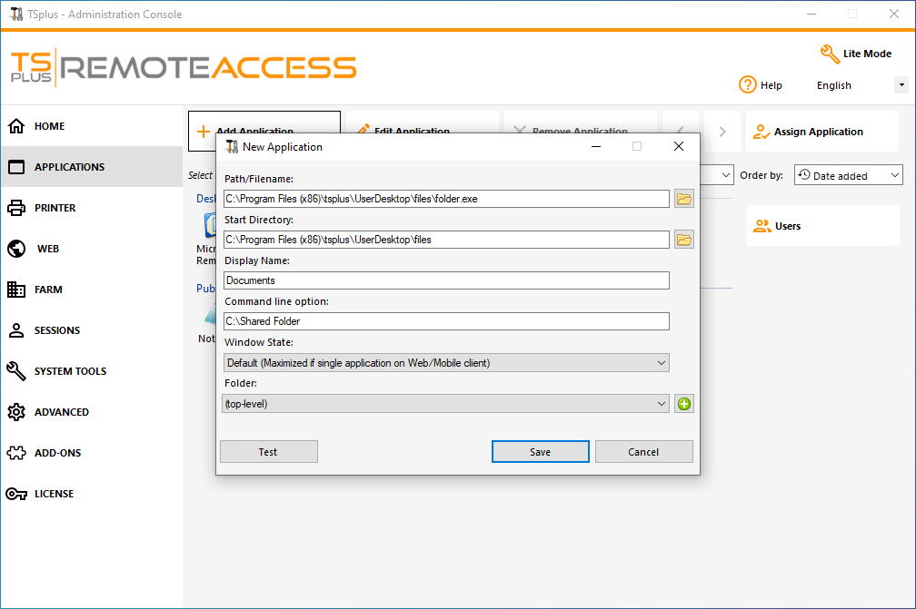Create a new folder using the green plus
This screenshot has width=916, height=609.
coord(683,403)
